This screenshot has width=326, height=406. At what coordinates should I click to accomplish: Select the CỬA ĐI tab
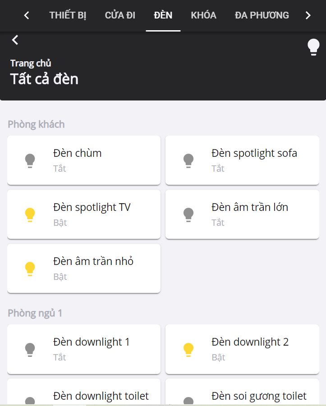[x=120, y=15]
